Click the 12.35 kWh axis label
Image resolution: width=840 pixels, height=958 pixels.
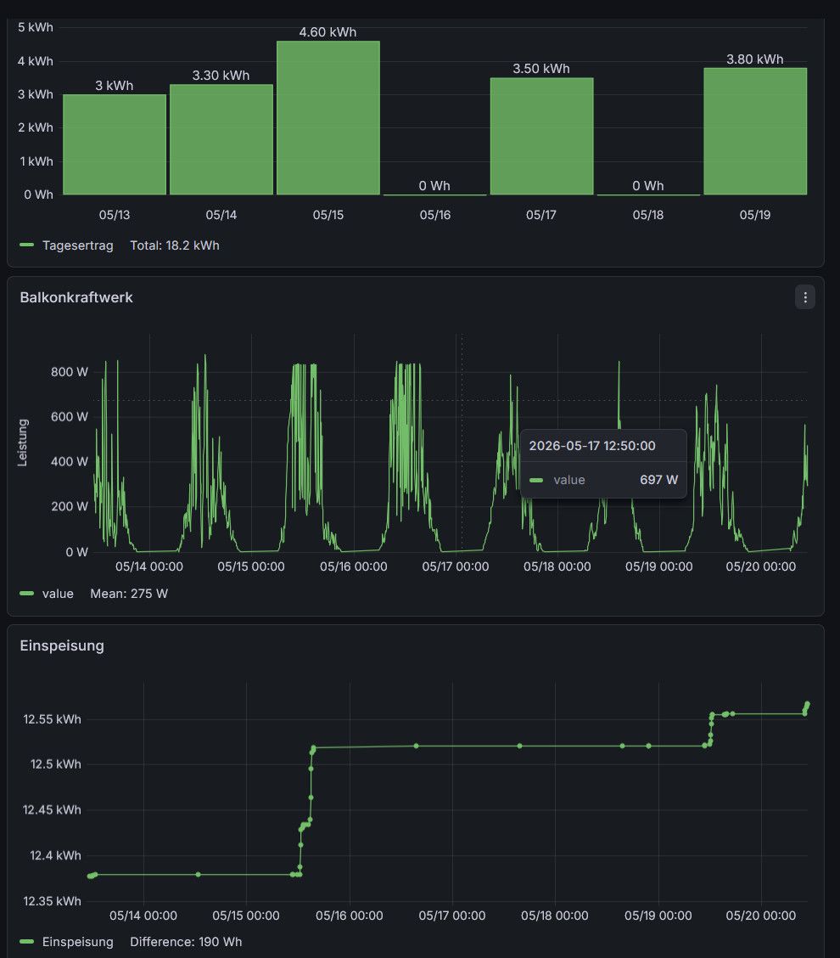[52, 901]
